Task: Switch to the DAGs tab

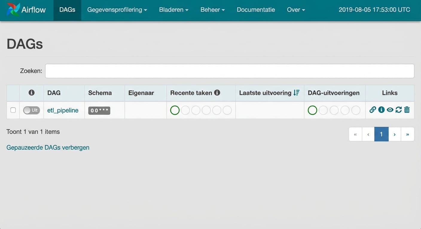Action: point(67,10)
